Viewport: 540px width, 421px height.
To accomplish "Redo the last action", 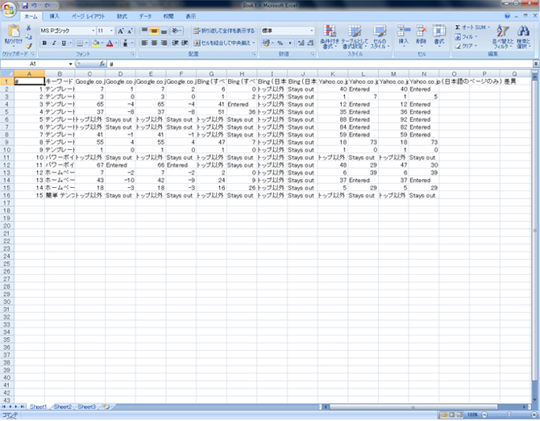I will click(48, 6).
